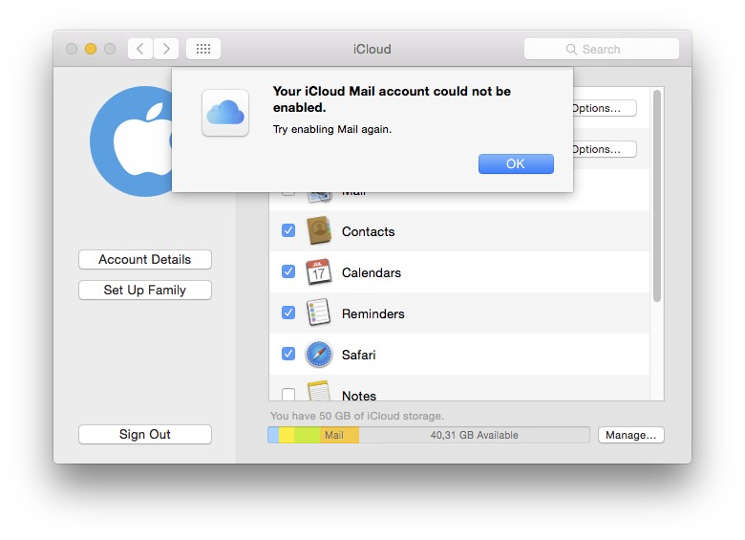Click the iCloud cloud icon in alert
Image resolution: width=745 pixels, height=540 pixels.
pyautogui.click(x=225, y=113)
